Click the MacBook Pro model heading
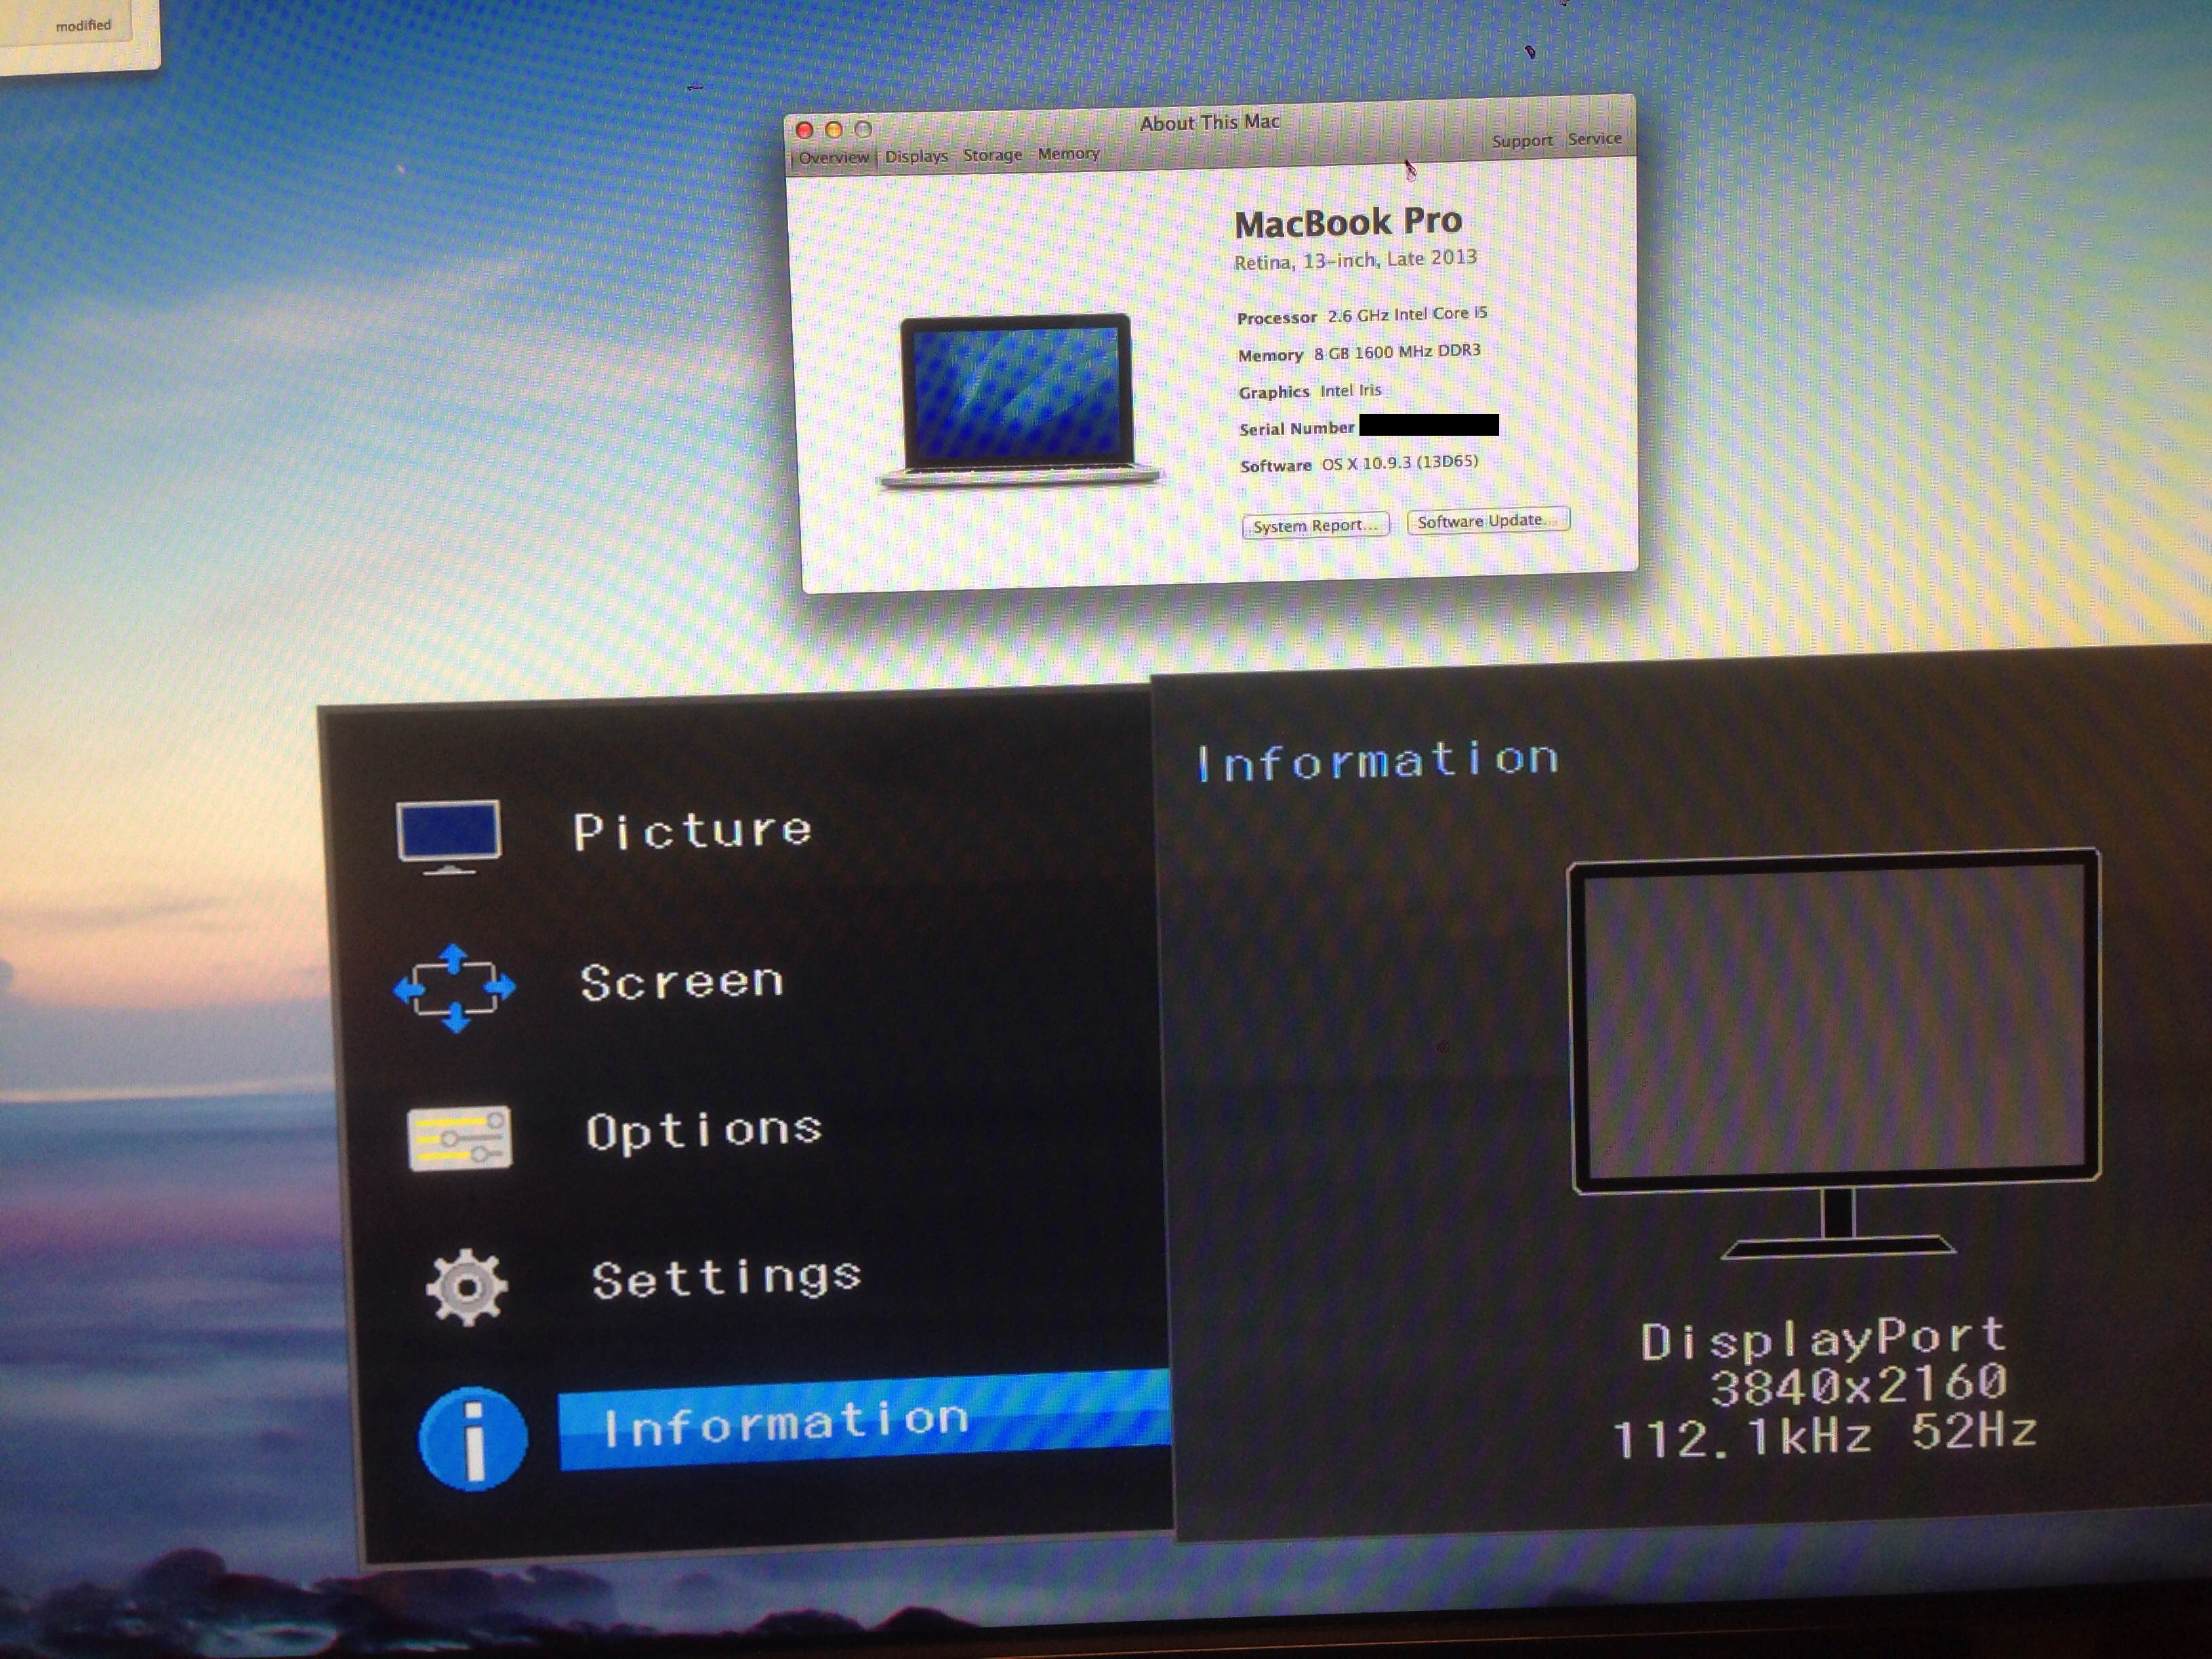This screenshot has height=1659, width=2212. click(1348, 223)
